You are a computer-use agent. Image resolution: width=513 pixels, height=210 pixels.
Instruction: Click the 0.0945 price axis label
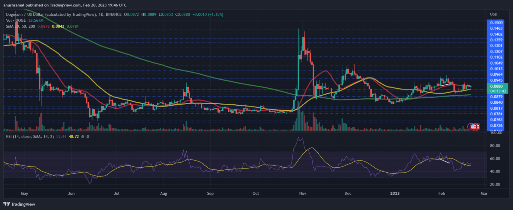click(496, 80)
